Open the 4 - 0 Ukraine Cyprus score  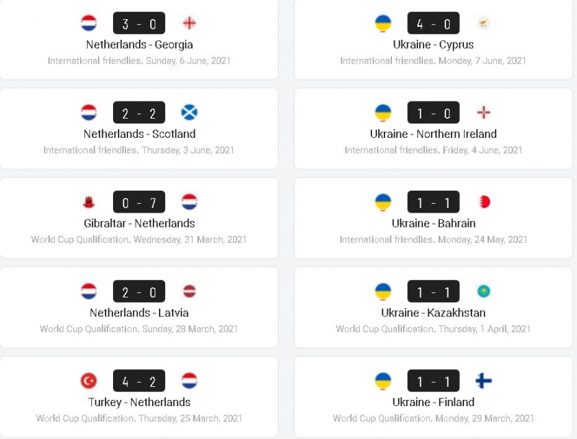(x=434, y=23)
